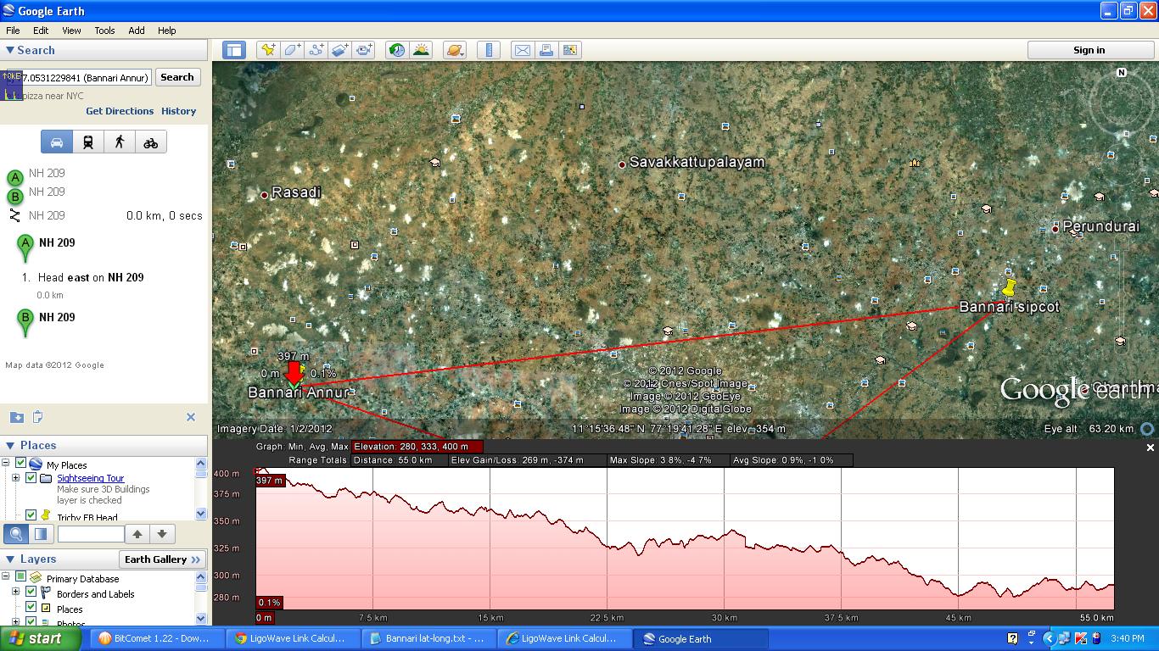
Task: Select public transit directions mode
Action: 88,142
